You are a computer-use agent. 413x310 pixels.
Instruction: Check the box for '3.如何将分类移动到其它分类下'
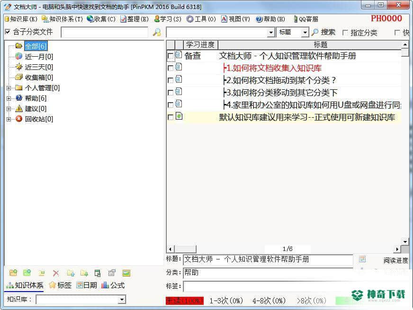(171, 93)
